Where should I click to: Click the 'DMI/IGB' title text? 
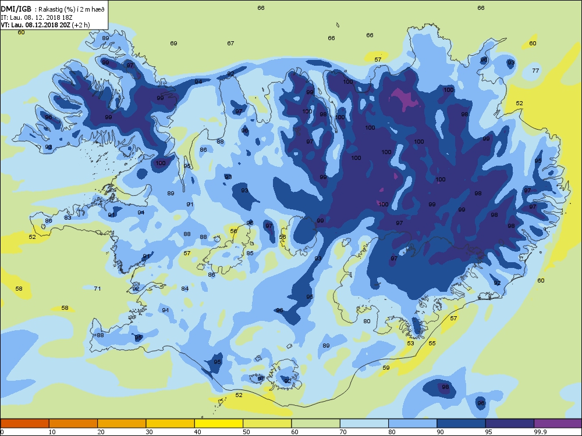[16, 10]
